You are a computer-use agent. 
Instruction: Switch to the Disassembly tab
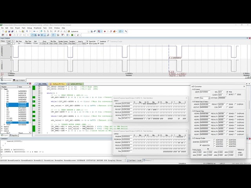pos(6,80)
